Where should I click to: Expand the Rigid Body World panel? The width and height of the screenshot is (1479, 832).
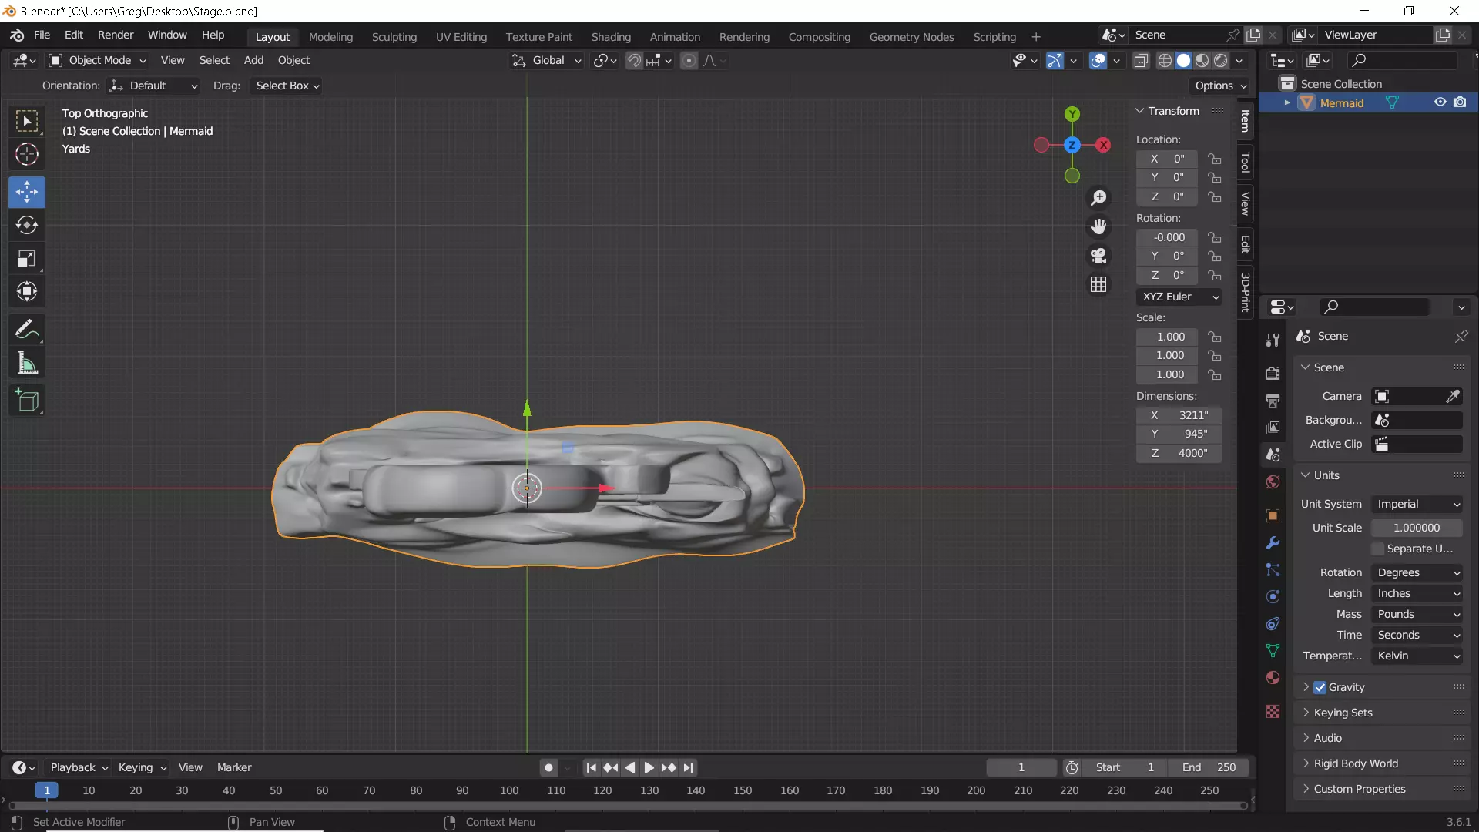(x=1356, y=763)
